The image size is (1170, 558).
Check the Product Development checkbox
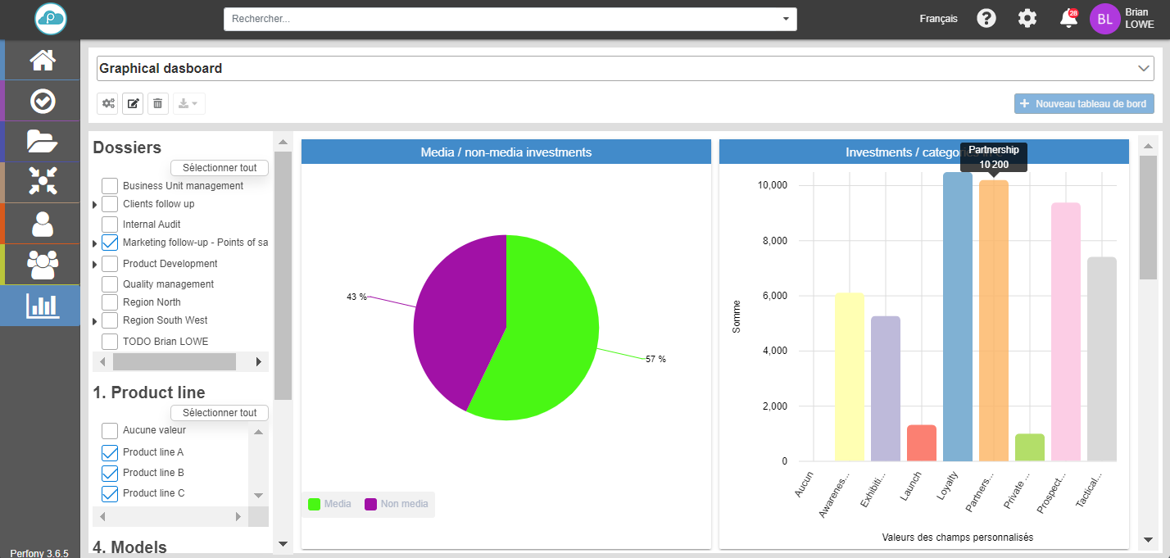pyautogui.click(x=110, y=264)
